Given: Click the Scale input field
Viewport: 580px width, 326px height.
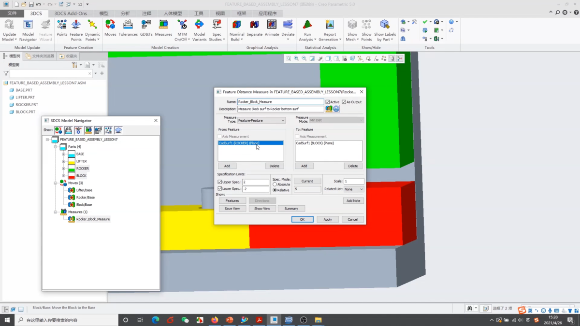Looking at the screenshot, I should 354,181.
